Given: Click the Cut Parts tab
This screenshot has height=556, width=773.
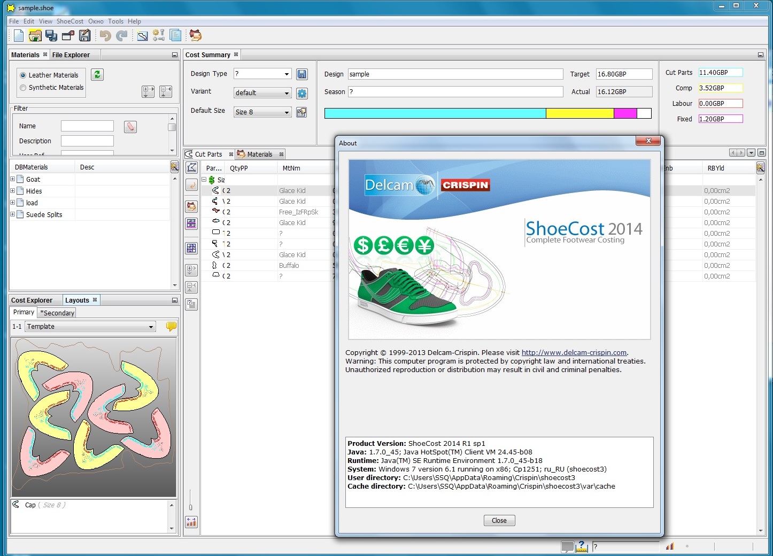Looking at the screenshot, I should click(209, 154).
